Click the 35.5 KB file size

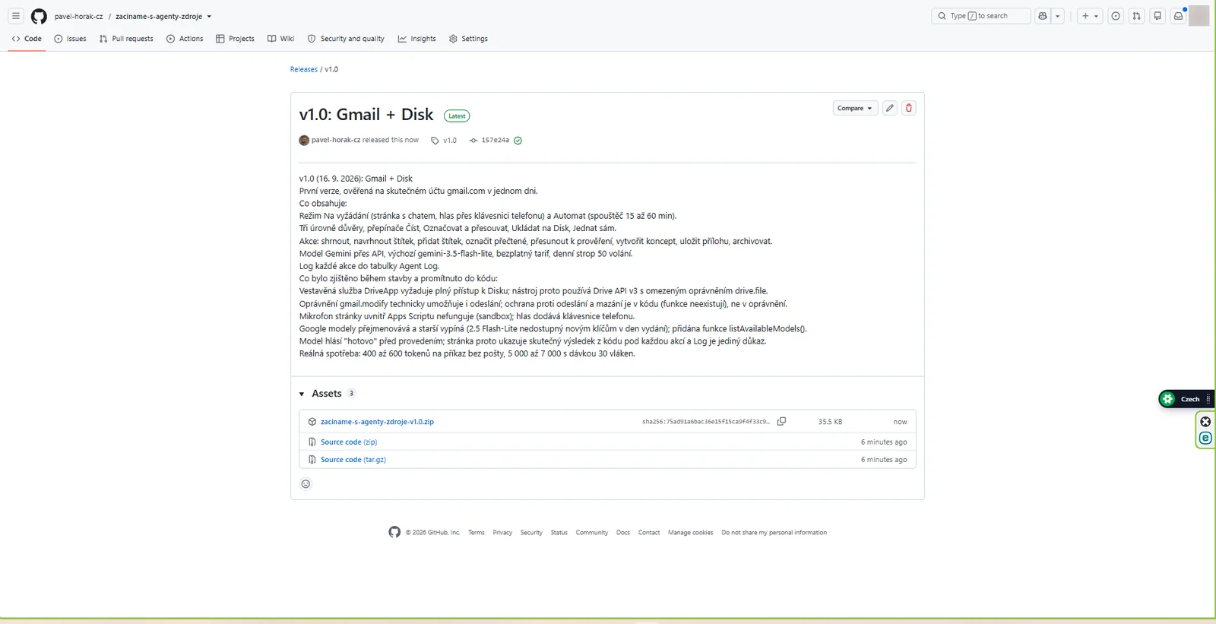tap(830, 422)
